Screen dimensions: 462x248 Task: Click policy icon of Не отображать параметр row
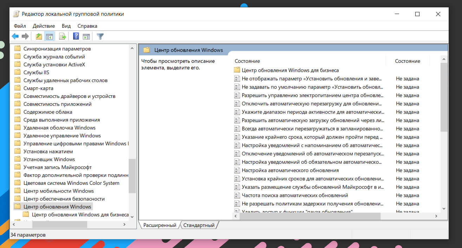[x=237, y=79]
